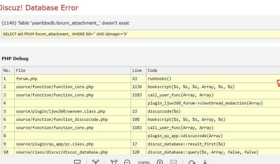Click the 'Line' column header

138,70
